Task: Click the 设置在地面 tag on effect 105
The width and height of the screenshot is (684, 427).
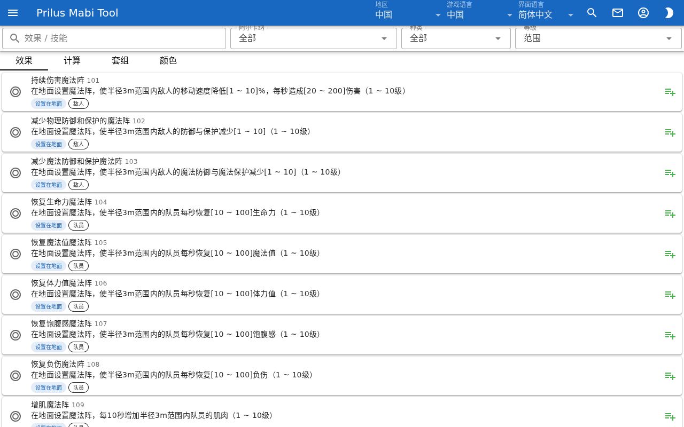Action: tap(49, 266)
